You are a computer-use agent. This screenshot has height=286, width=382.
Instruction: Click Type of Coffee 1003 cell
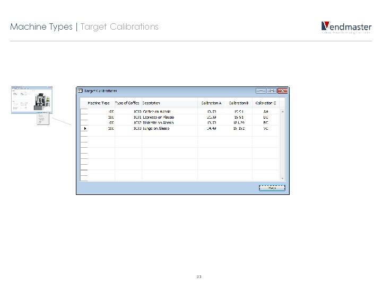(128, 128)
